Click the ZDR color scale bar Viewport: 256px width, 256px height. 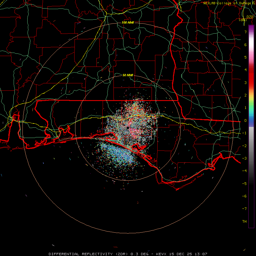point(251,127)
